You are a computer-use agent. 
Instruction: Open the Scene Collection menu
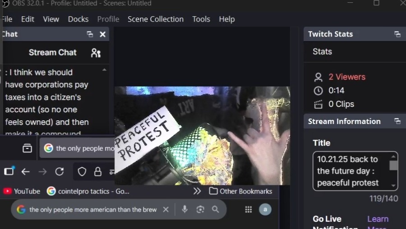[x=155, y=19]
